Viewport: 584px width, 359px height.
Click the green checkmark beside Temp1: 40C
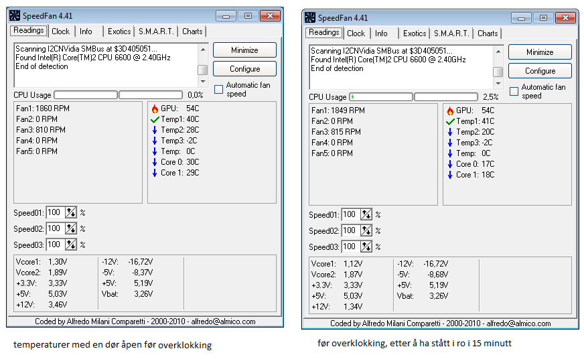coord(155,119)
